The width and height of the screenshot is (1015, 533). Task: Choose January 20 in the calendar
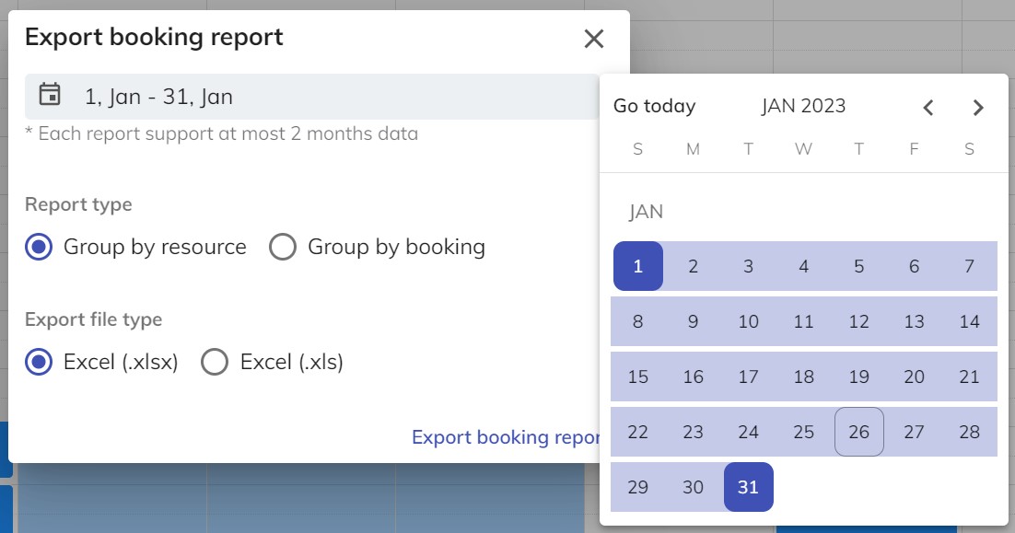pyautogui.click(x=914, y=377)
